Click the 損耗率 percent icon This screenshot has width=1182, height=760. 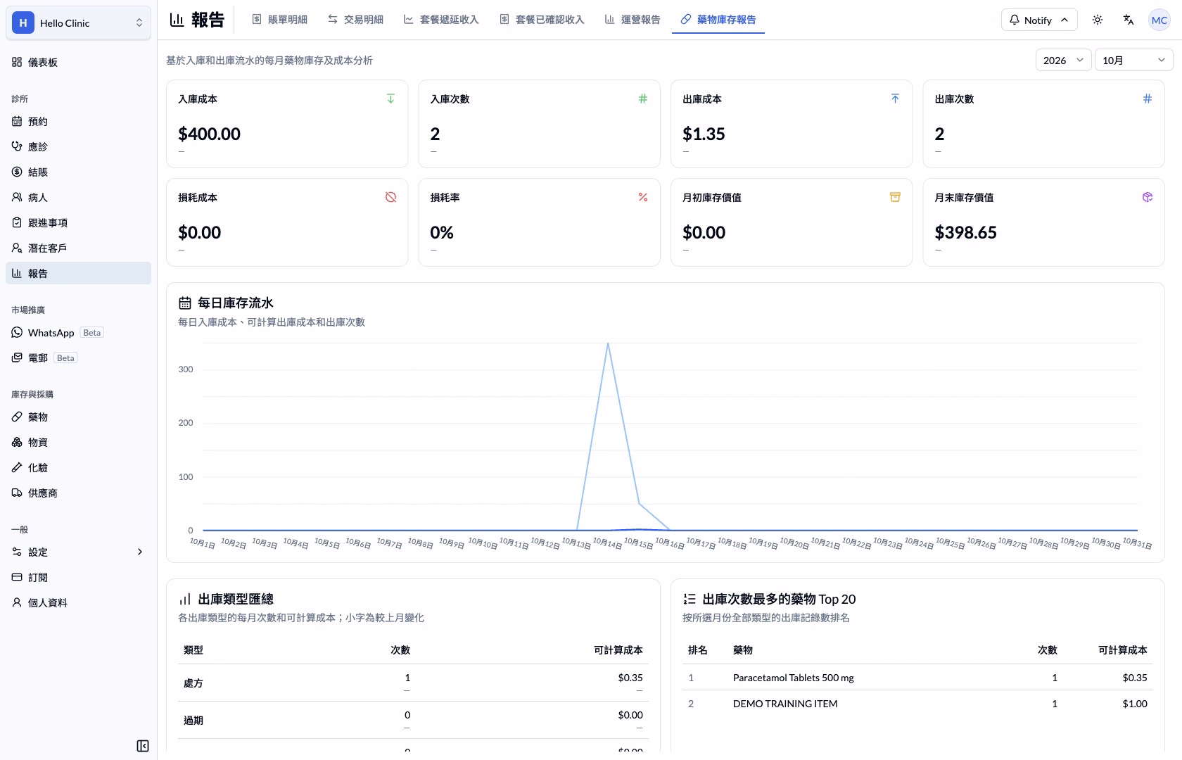coord(643,197)
